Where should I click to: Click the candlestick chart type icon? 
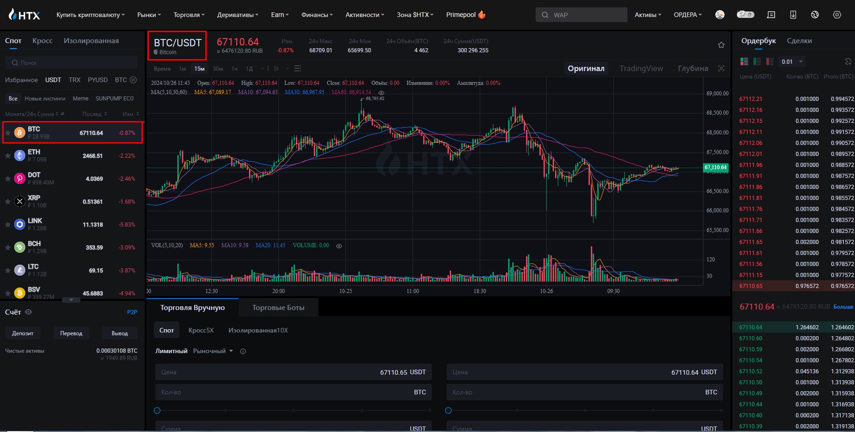[276, 68]
